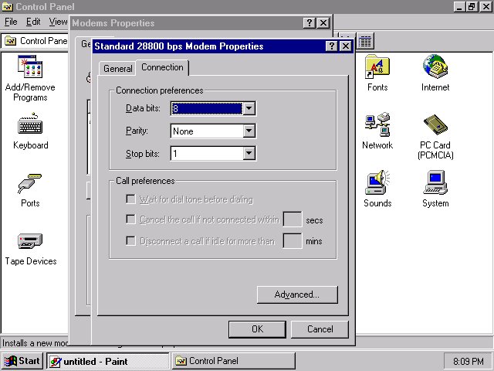The image size is (494, 371).
Task: Open the View menu
Action: click(58, 22)
